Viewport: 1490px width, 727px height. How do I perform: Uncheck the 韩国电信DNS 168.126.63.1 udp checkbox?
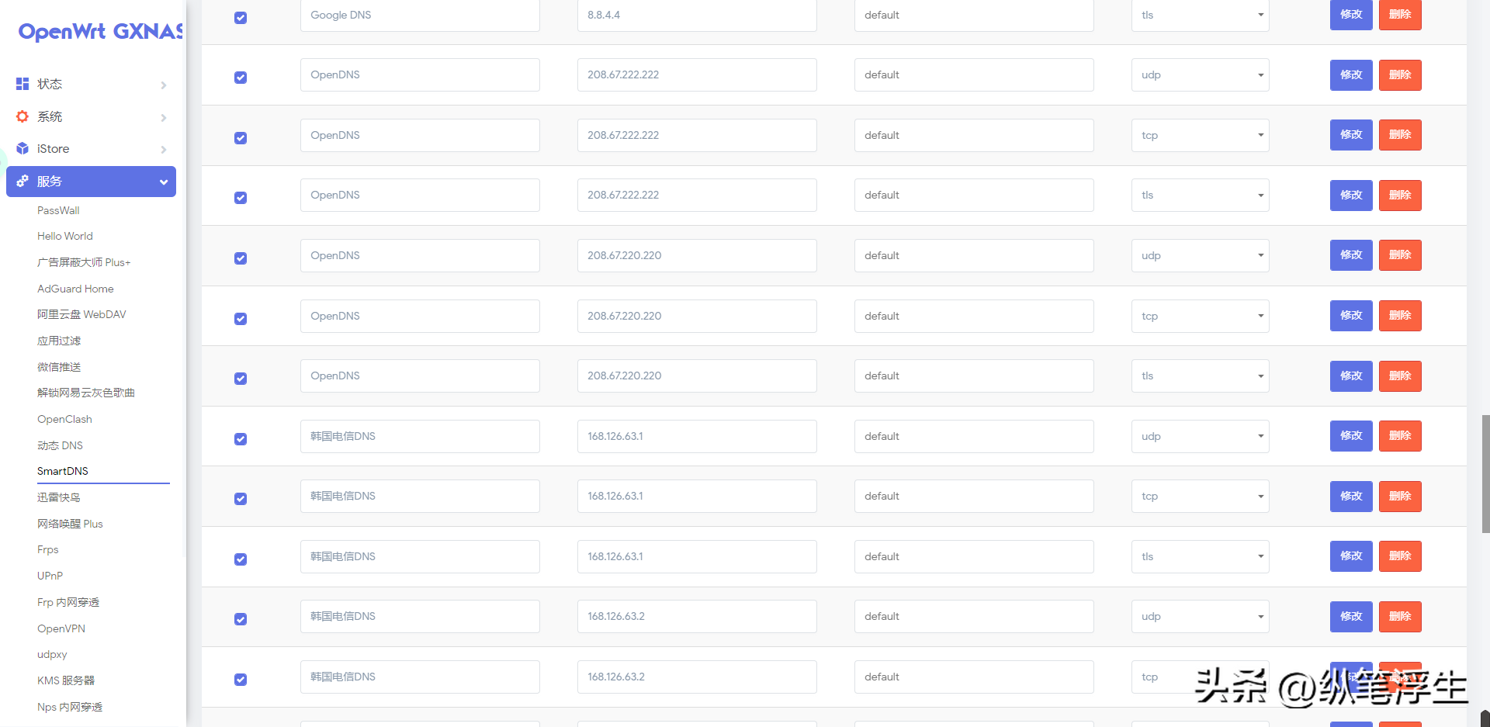tap(241, 438)
